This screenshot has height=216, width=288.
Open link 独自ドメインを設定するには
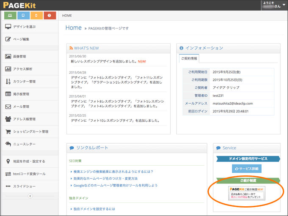click(94, 209)
